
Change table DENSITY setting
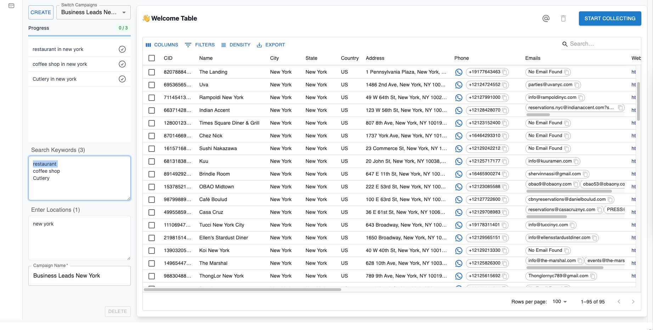(236, 45)
